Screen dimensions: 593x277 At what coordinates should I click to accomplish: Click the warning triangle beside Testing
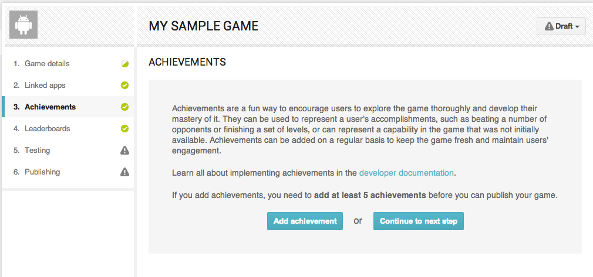[x=124, y=151]
